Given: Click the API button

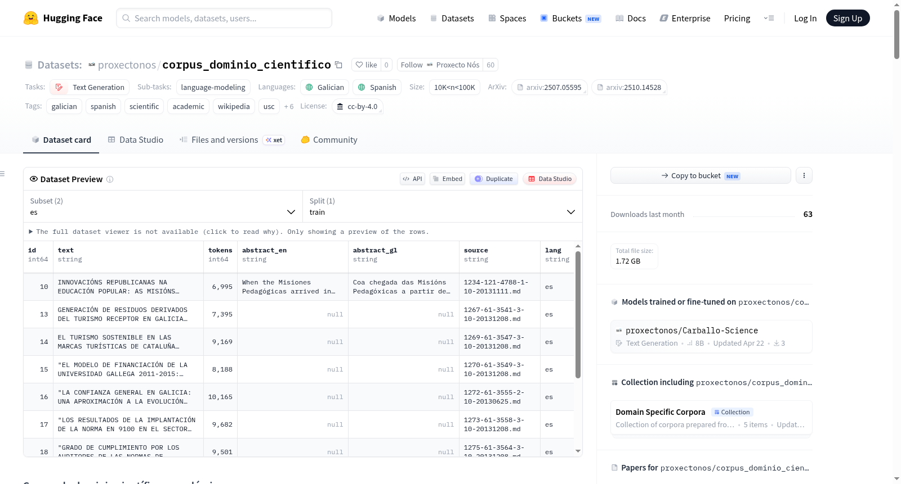Looking at the screenshot, I should pos(412,179).
